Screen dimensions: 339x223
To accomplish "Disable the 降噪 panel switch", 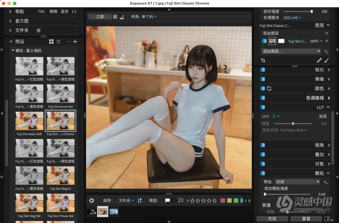I will click(x=263, y=79).
